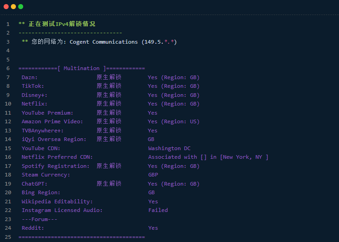Viewport: 339px width, 242px height.
Task: Place cursor on the Dazn label
Action: pos(30,77)
